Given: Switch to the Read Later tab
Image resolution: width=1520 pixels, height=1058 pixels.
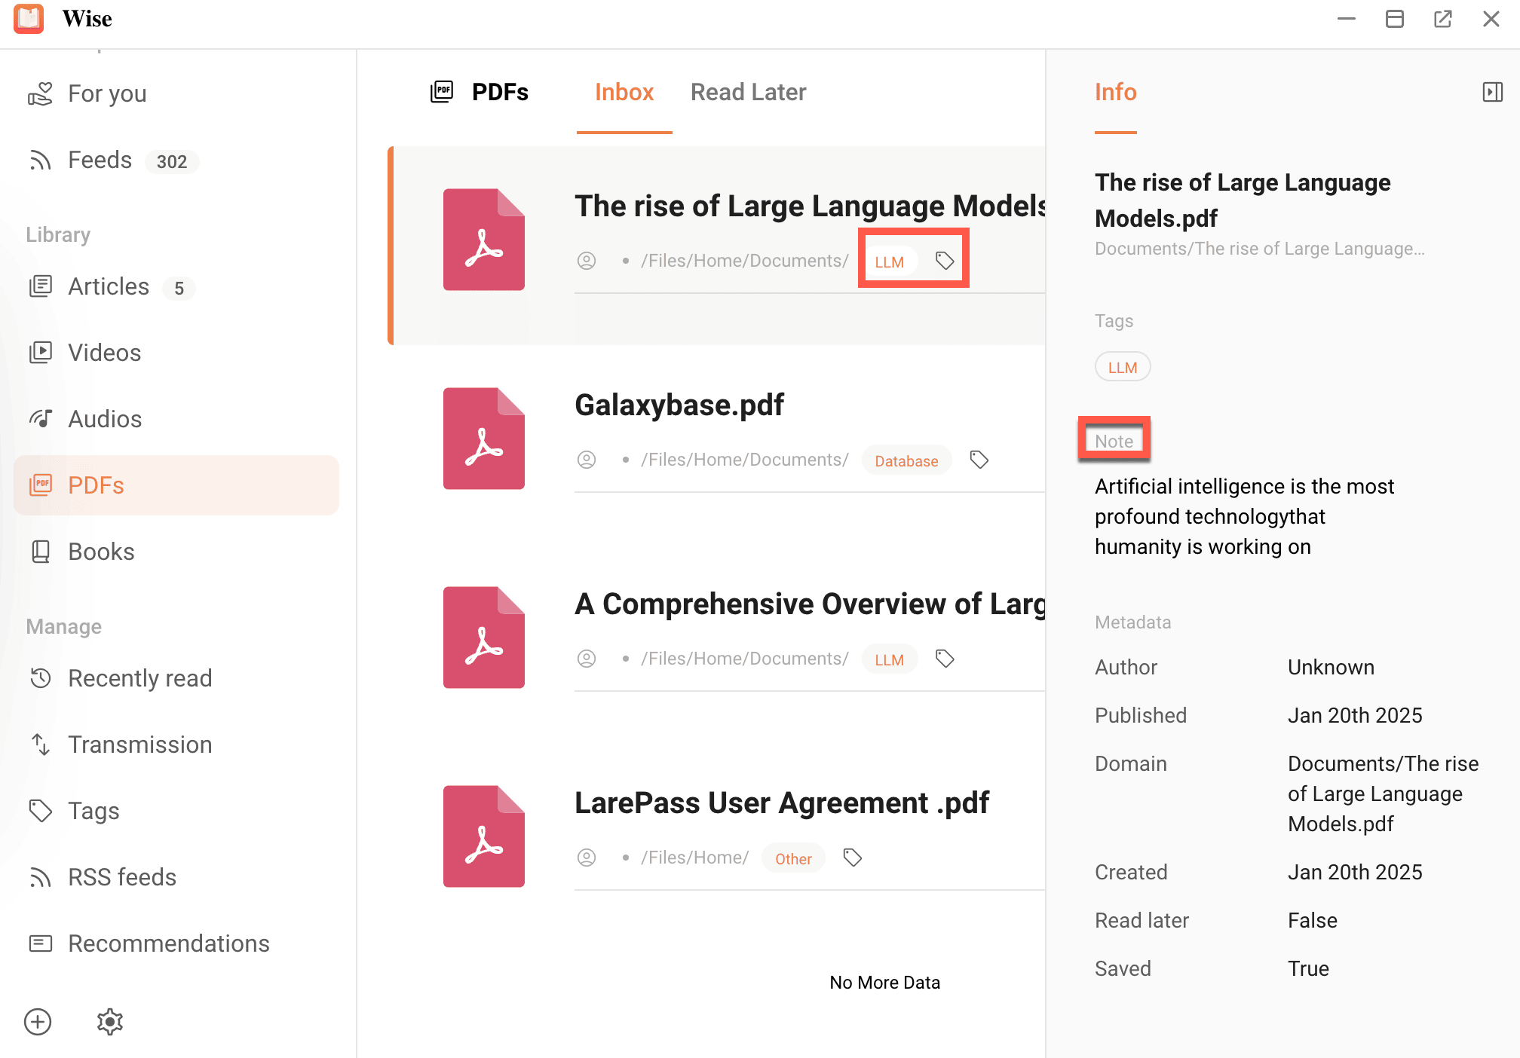Looking at the screenshot, I should (748, 92).
